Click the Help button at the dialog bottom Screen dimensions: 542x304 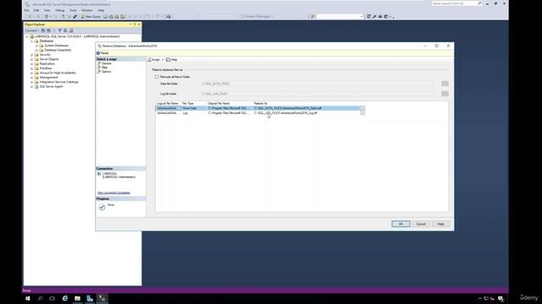440,224
